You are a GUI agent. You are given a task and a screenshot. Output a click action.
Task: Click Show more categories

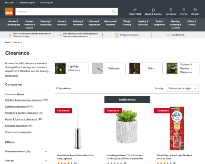(18, 132)
